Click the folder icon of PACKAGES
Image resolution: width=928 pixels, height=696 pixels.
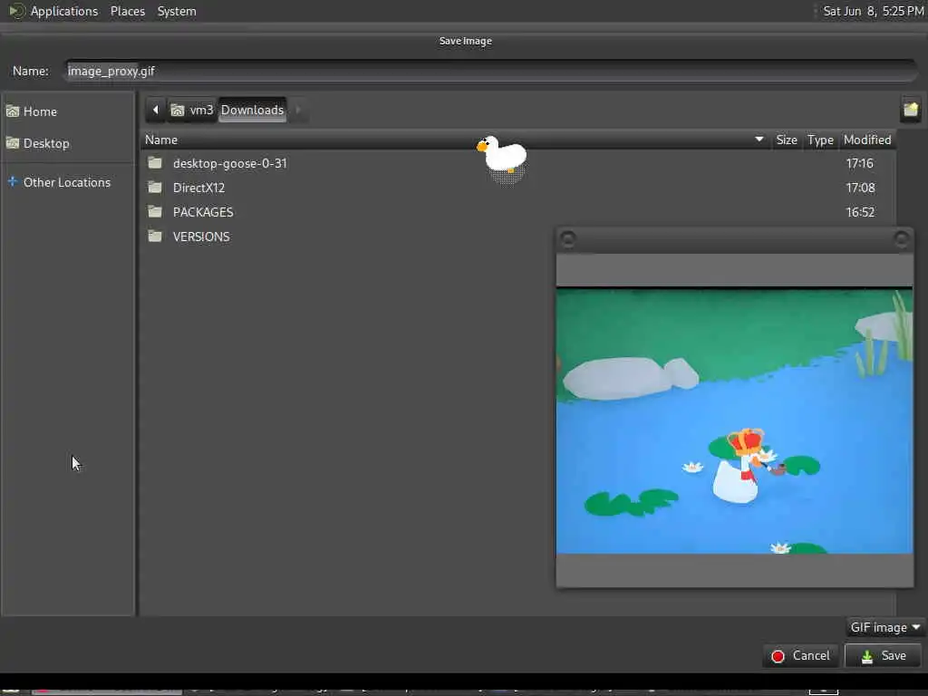point(155,211)
